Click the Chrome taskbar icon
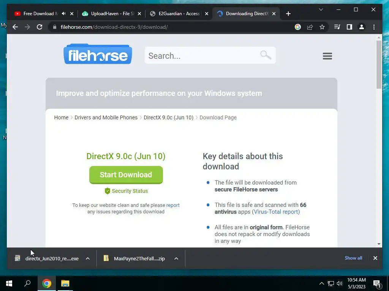Screen dimensions: 389x291 point(46,283)
